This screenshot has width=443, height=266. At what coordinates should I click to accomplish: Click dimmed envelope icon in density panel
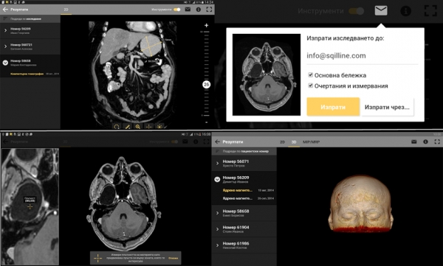point(185,141)
